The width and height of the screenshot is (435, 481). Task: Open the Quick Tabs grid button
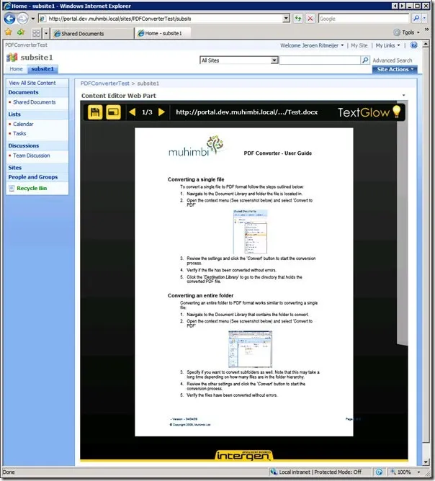pos(36,33)
